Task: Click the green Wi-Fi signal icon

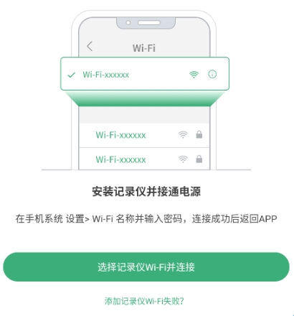Action: [194, 75]
